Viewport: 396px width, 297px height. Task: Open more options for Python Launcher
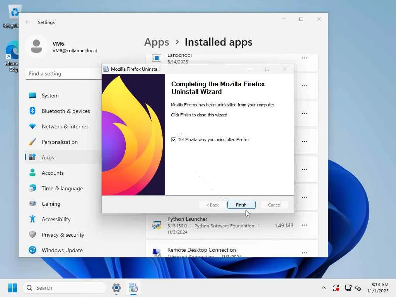click(304, 225)
